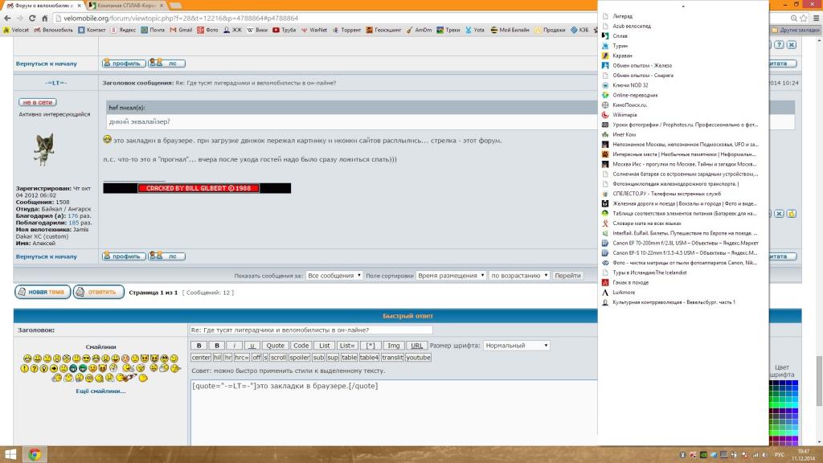Open the Мой Билайн bookmark

[x=510, y=30]
